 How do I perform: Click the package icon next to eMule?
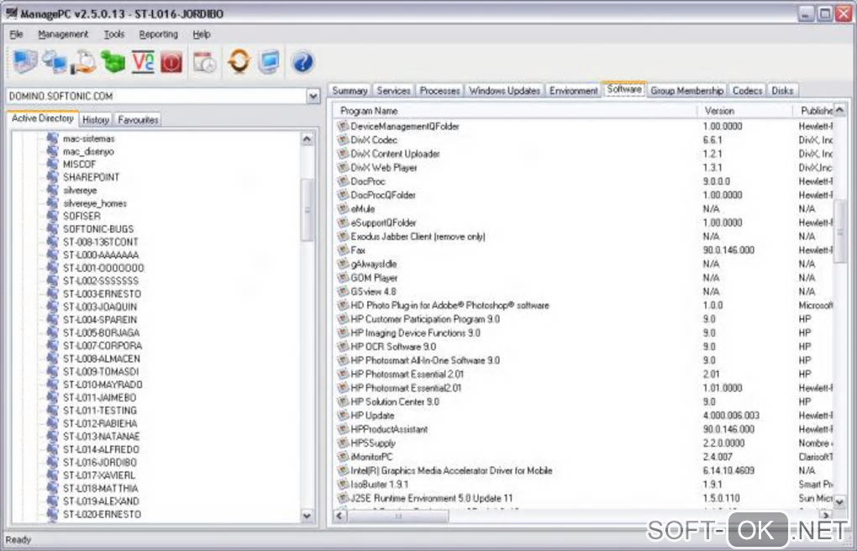[x=343, y=209]
